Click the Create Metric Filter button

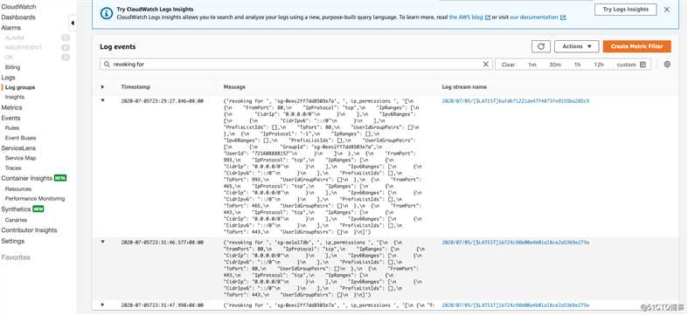637,46
